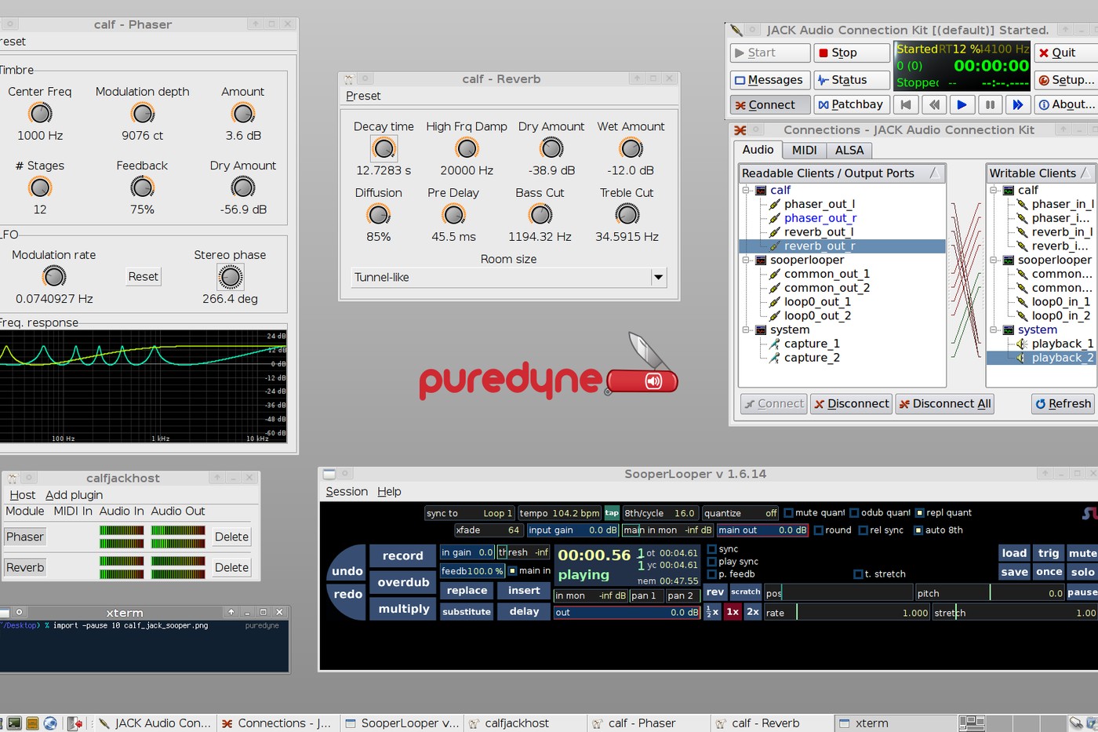The height and width of the screenshot is (732, 1098).
Task: Click Disconnect All in Connections window
Action: pos(945,404)
